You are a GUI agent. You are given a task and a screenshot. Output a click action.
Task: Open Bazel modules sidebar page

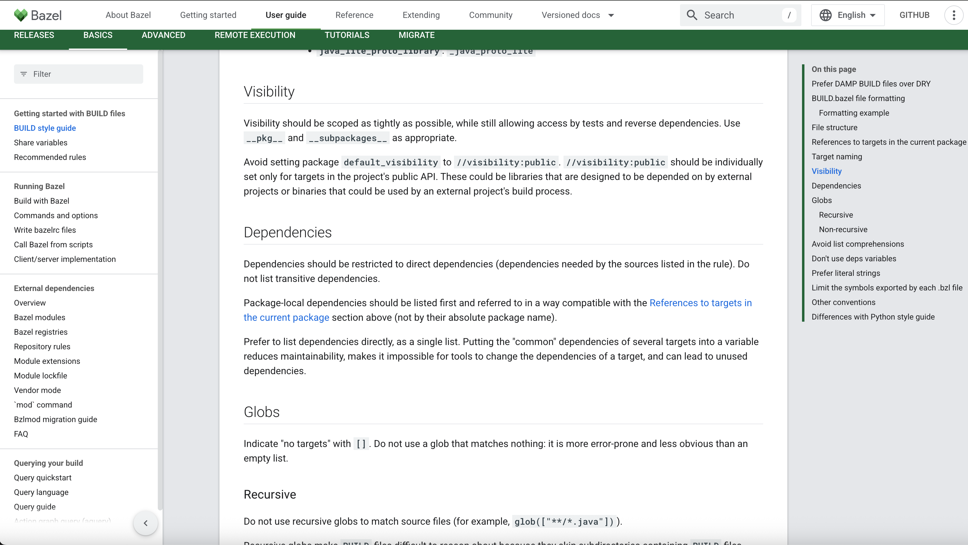coord(39,317)
